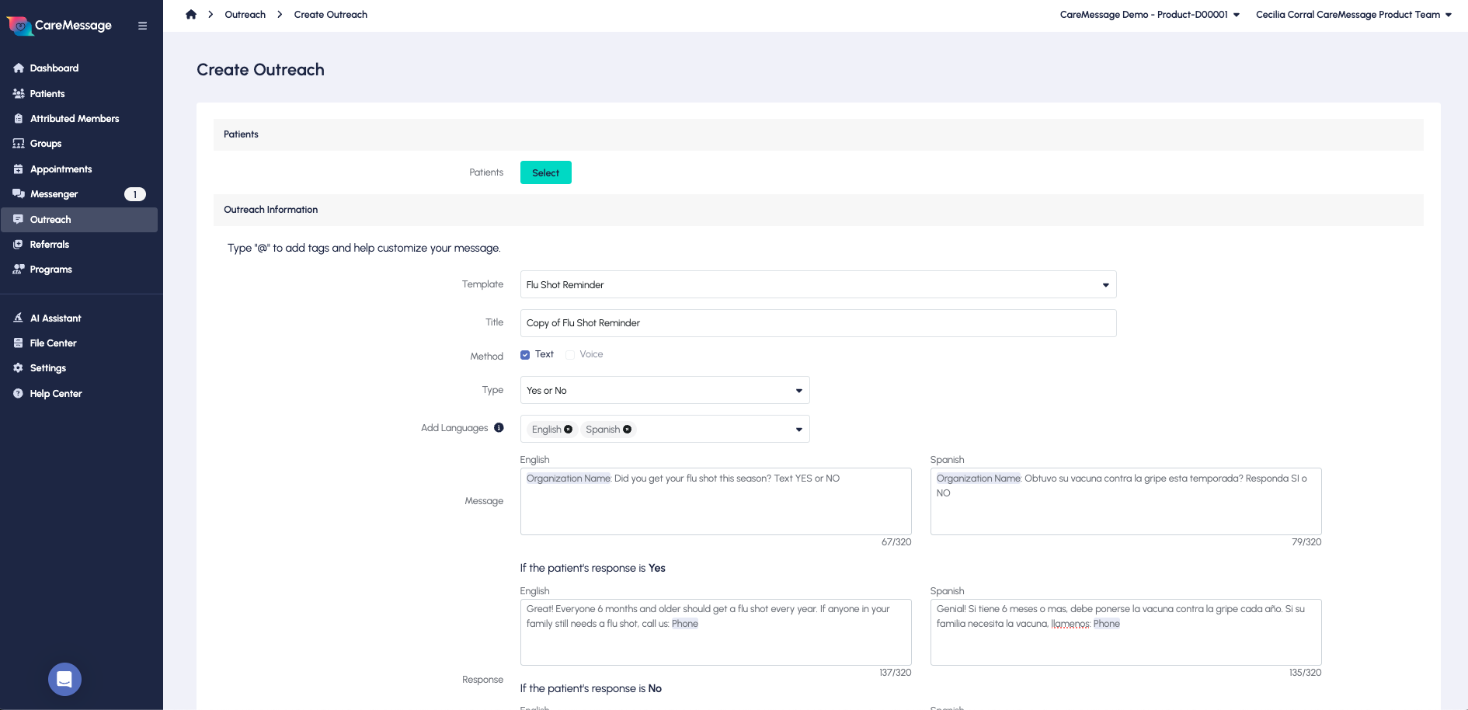Click the Select patients button

[x=545, y=172]
